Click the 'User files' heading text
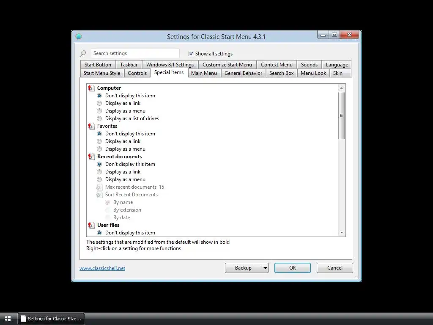The height and width of the screenshot is (325, 433). tap(108, 225)
